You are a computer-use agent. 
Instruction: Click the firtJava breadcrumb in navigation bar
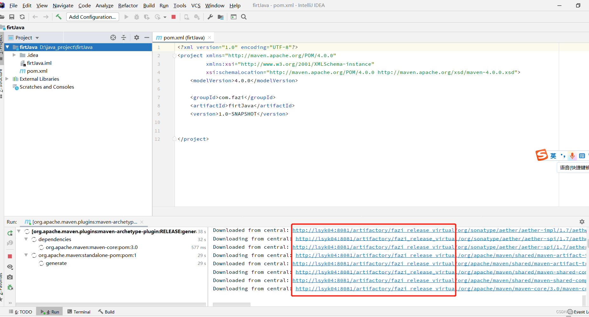(x=15, y=27)
